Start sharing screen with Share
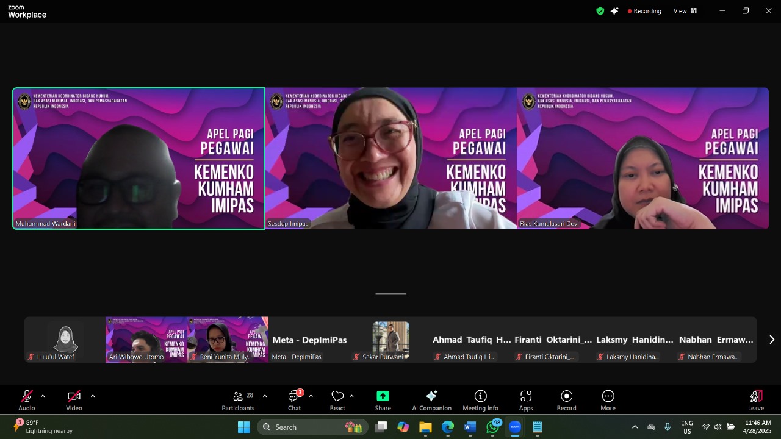This screenshot has height=439, width=781. pos(383,400)
